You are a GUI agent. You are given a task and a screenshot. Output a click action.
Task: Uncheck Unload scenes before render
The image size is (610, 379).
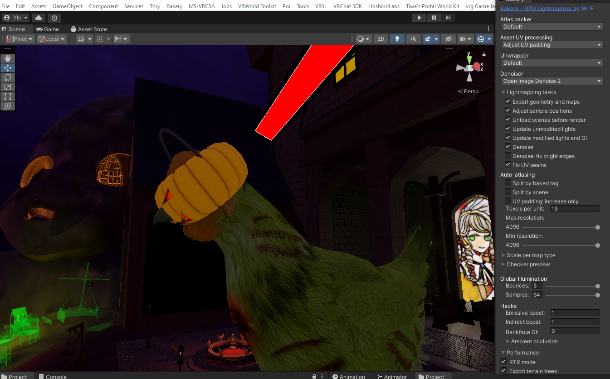[508, 120]
